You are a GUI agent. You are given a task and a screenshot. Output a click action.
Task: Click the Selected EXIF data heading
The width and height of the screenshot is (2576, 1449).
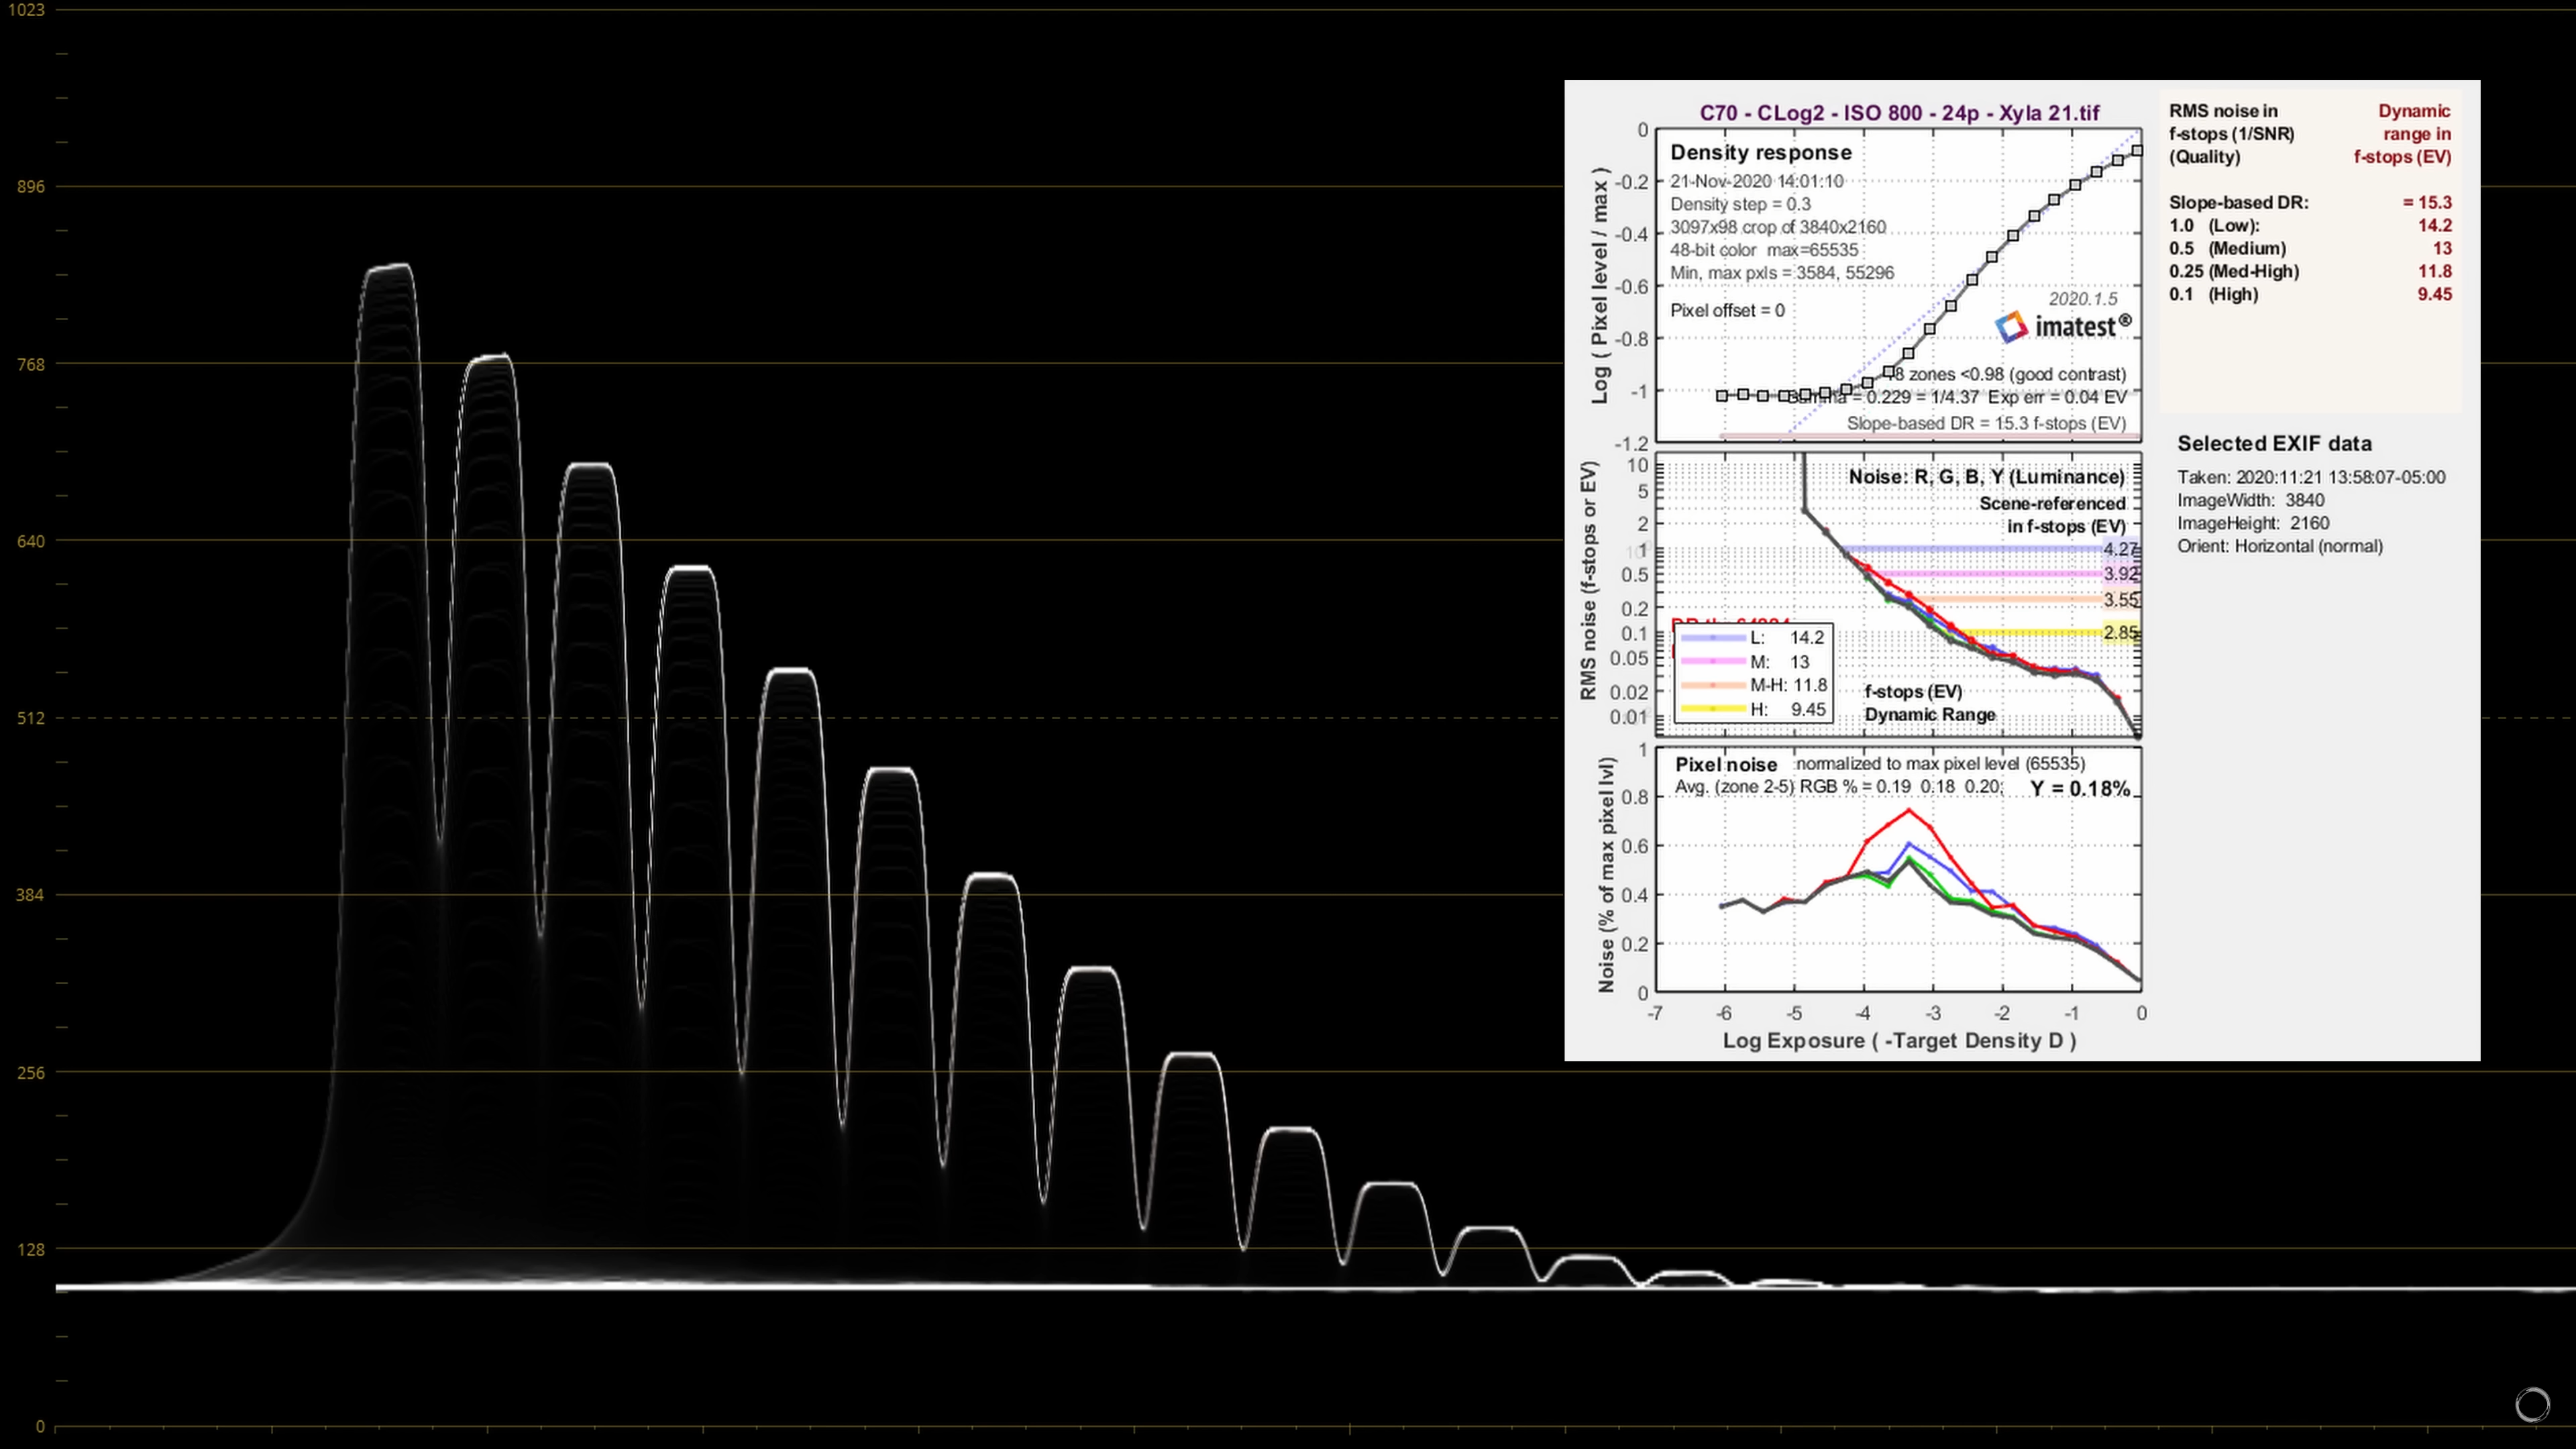click(2274, 443)
